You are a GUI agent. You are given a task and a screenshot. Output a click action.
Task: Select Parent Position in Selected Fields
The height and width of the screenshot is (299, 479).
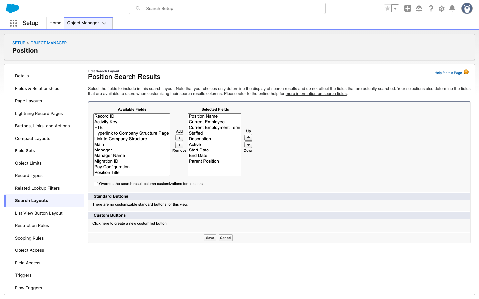coord(215,161)
